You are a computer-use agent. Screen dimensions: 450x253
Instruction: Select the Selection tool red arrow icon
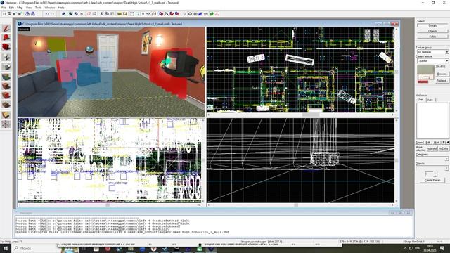(x=6, y=28)
